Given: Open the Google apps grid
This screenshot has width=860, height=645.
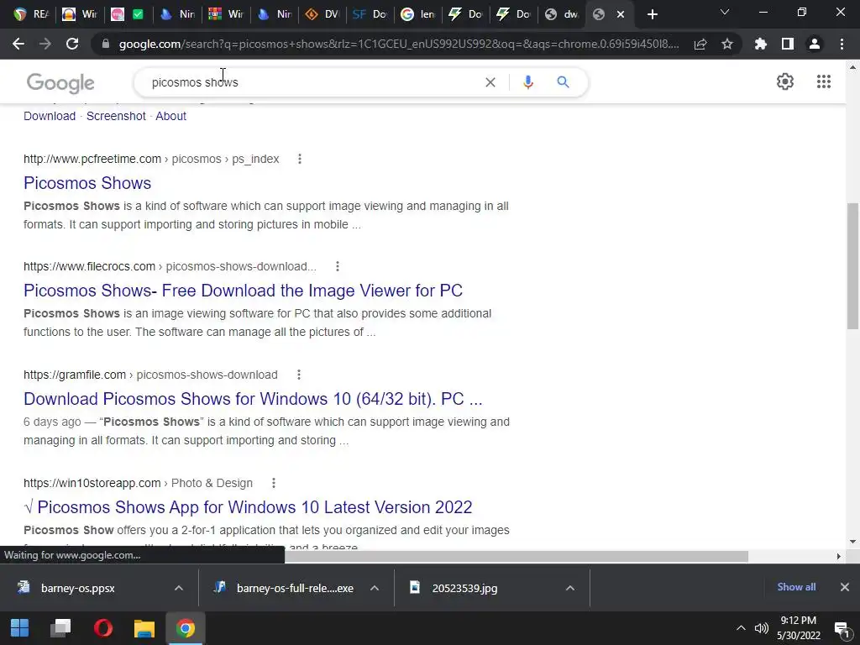Looking at the screenshot, I should pos(823,81).
